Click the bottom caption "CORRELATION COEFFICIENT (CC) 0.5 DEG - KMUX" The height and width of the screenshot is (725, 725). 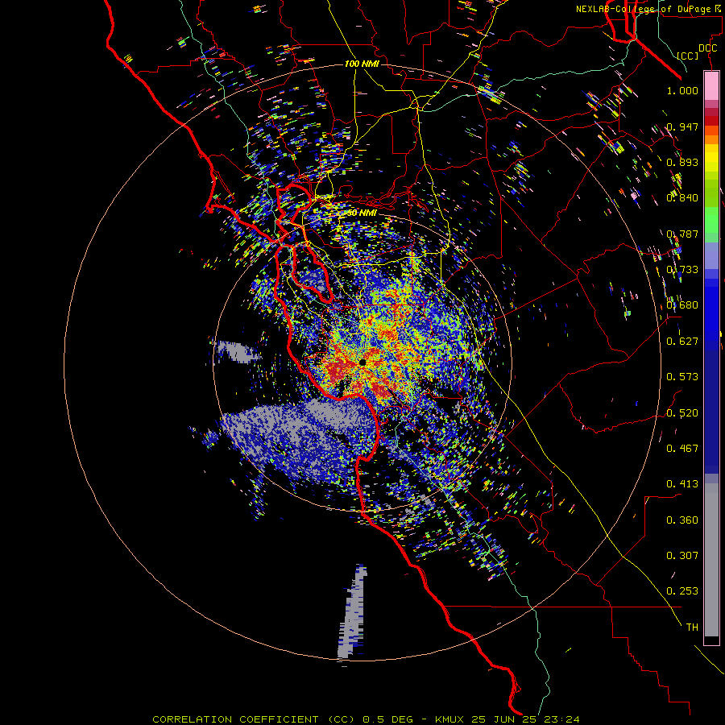tap(309, 719)
